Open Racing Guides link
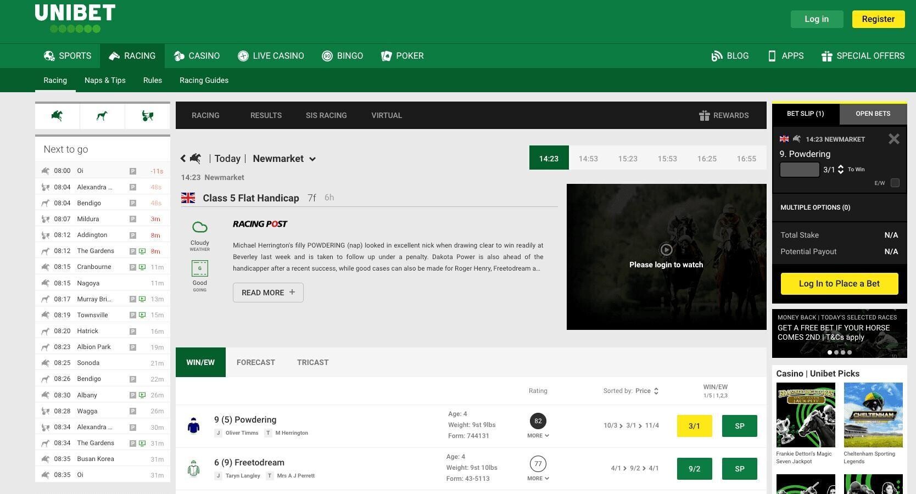Image resolution: width=916 pixels, height=494 pixels. pyautogui.click(x=204, y=80)
